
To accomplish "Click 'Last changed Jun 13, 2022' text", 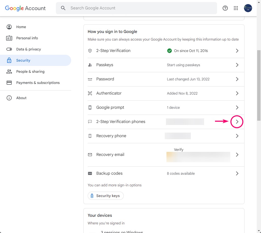I will coord(188,79).
